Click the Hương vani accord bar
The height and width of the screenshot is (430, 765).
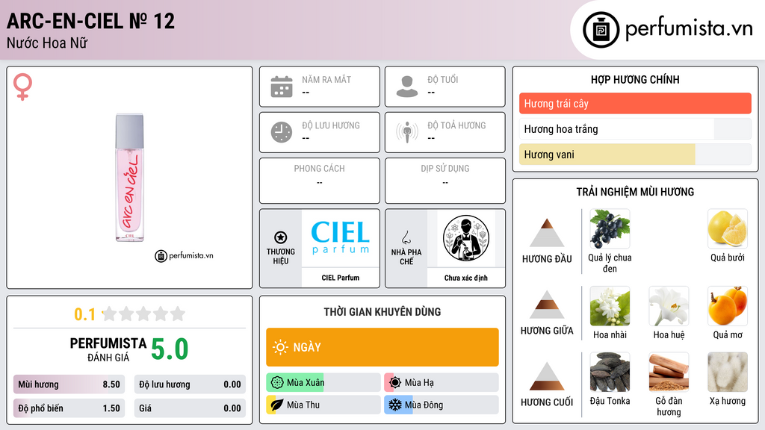coord(635,154)
